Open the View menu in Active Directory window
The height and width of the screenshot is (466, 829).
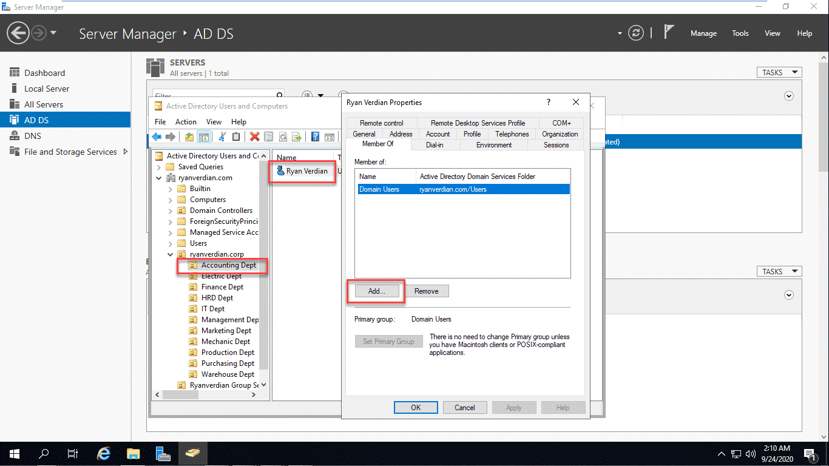click(x=214, y=122)
